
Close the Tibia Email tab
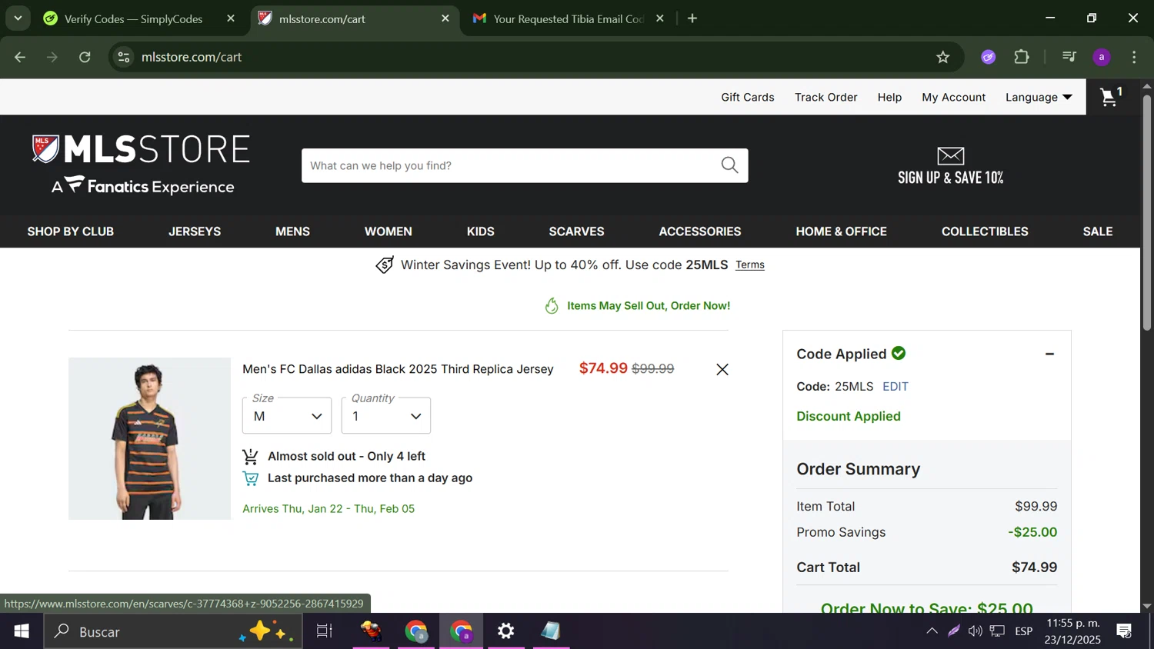[x=659, y=18]
